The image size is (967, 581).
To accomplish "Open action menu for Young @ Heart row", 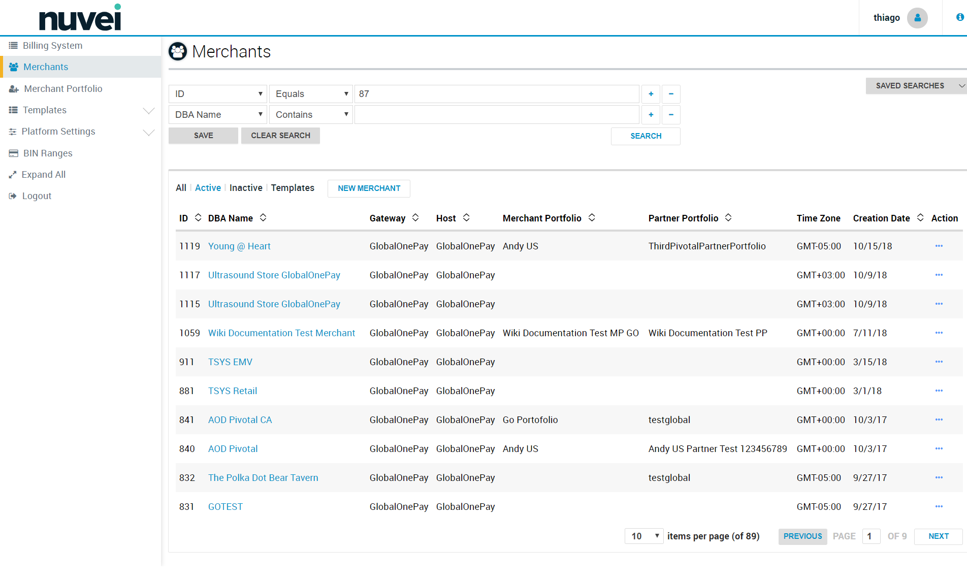I will (x=939, y=246).
